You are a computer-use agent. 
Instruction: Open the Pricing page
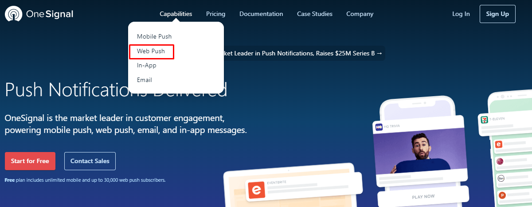point(216,14)
